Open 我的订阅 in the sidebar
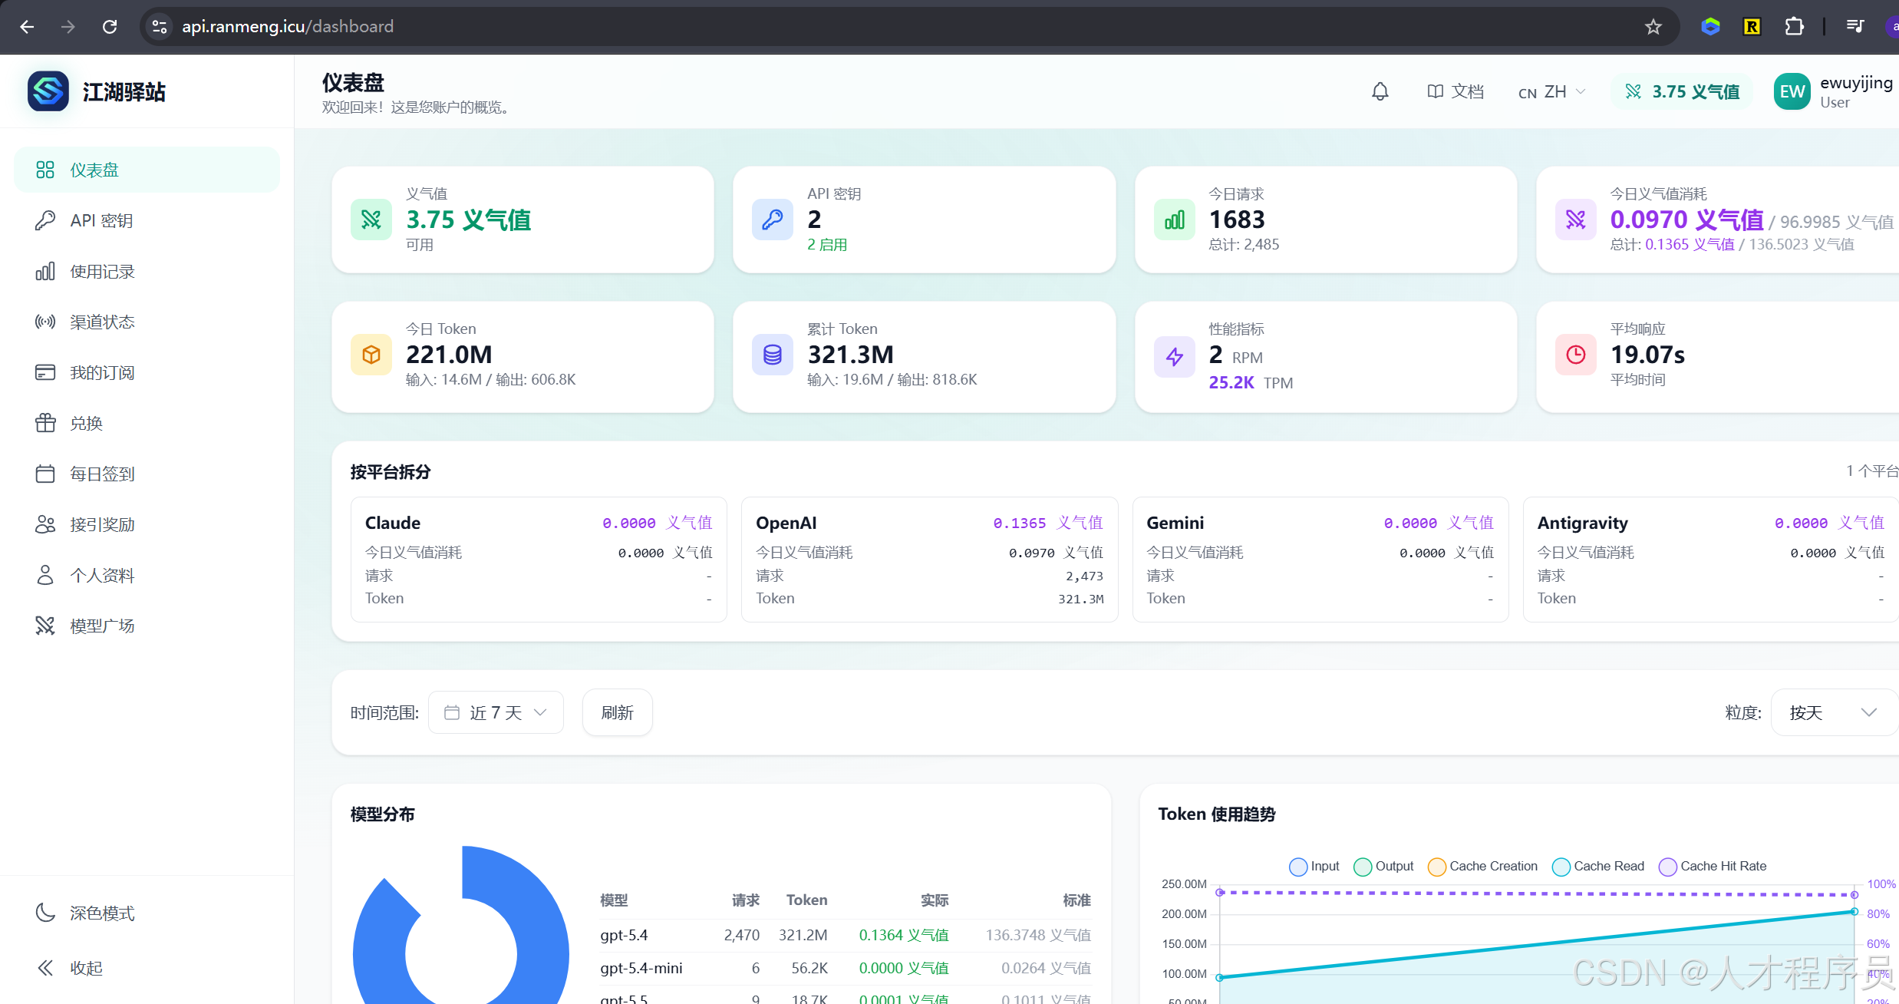 click(x=147, y=372)
